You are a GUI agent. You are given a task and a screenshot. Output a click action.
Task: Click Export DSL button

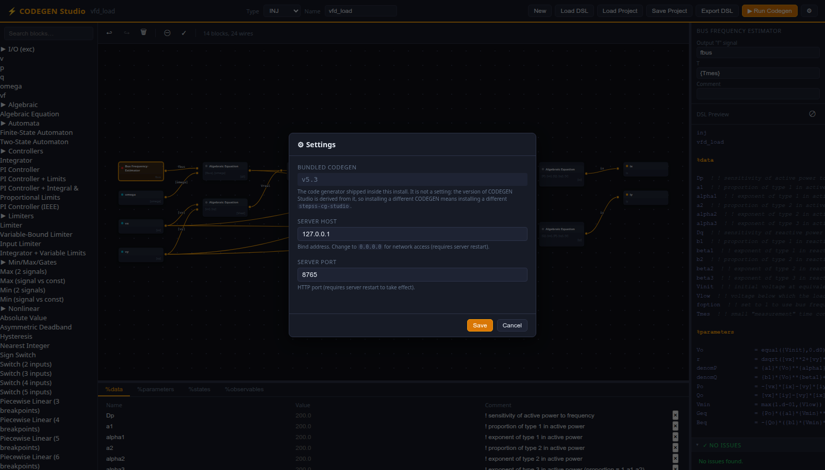point(717,11)
